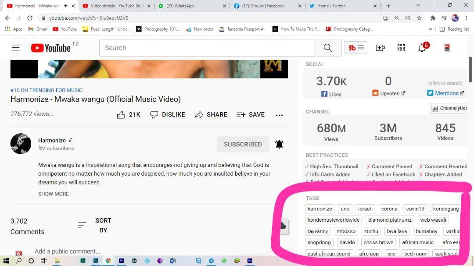Switch to the WhatsApp tab
474x266 pixels.
(192, 6)
